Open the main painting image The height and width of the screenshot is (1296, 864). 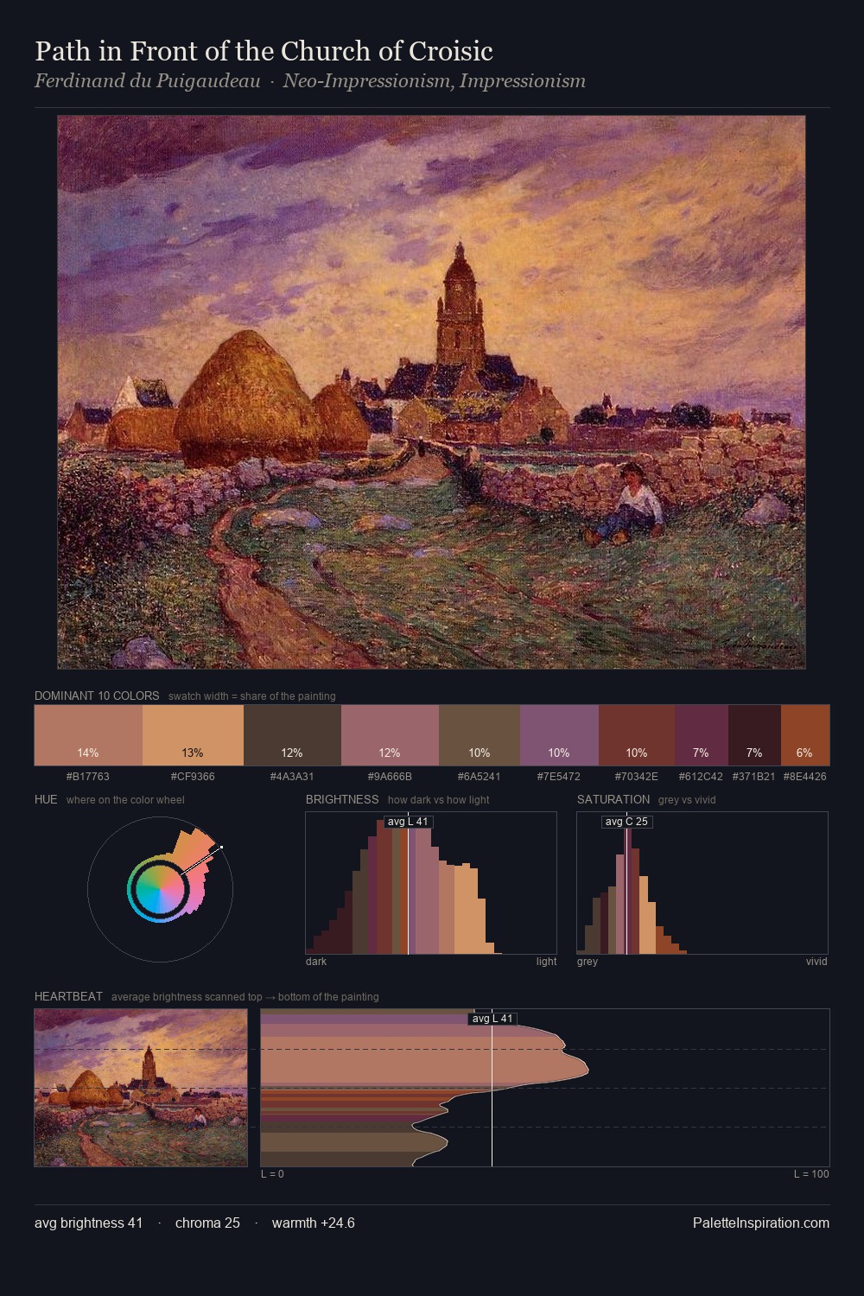pos(431,392)
